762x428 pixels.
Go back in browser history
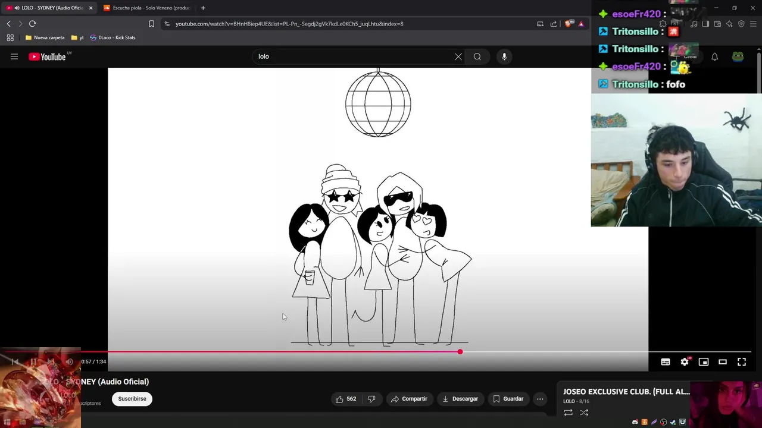click(x=8, y=24)
